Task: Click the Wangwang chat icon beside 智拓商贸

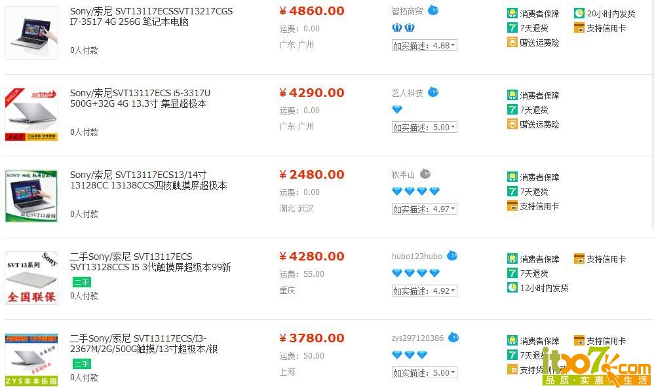Action: [433, 10]
